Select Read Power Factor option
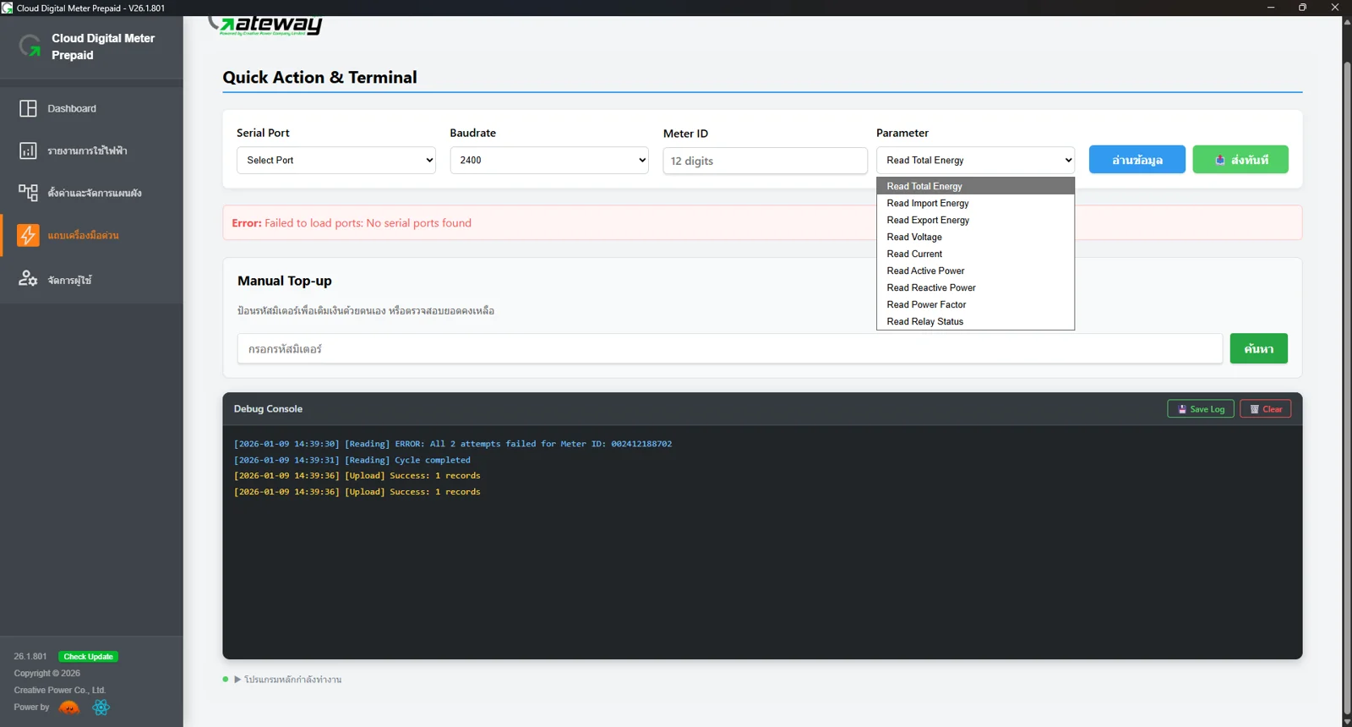 (x=975, y=304)
